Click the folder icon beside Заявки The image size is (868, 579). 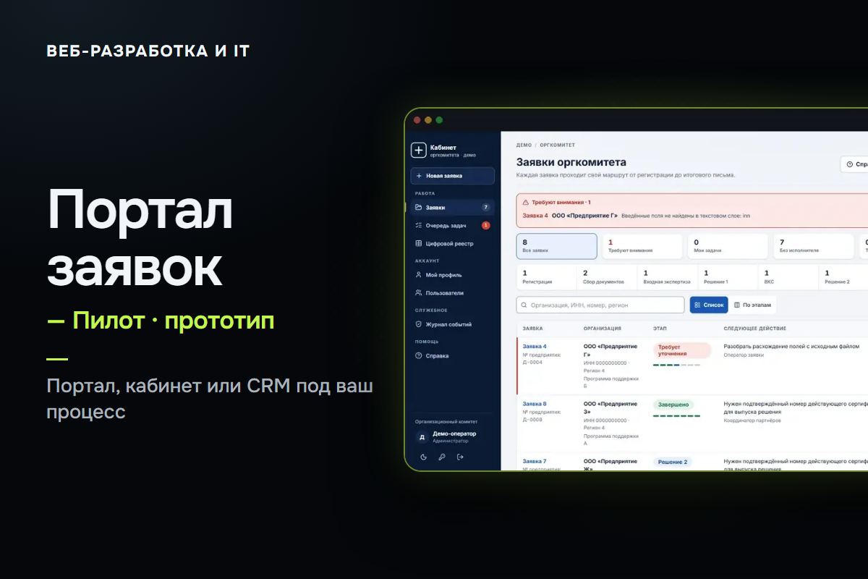click(418, 207)
